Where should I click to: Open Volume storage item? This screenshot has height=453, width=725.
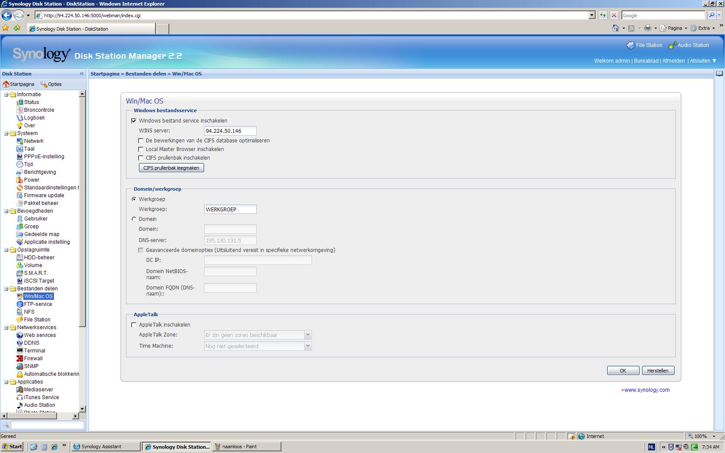click(33, 265)
